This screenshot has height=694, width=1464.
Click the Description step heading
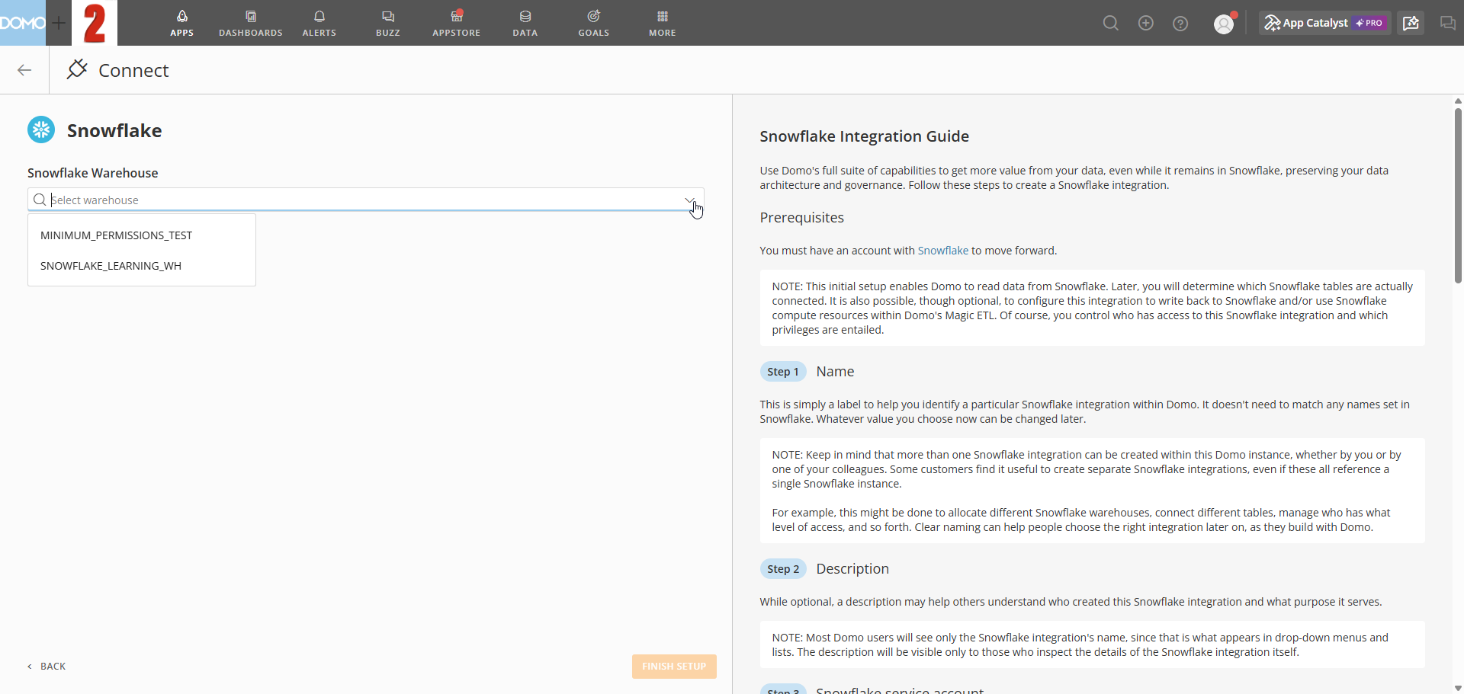[x=852, y=569]
